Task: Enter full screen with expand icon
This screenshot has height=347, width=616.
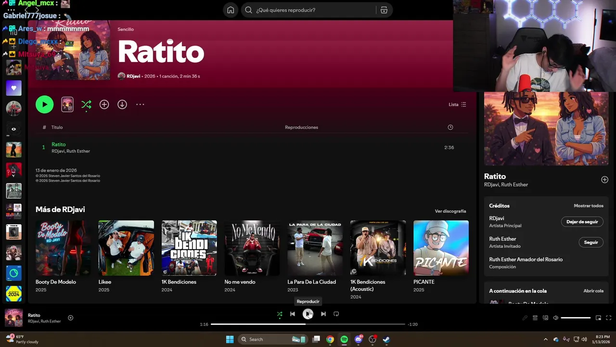Action: tap(608, 318)
